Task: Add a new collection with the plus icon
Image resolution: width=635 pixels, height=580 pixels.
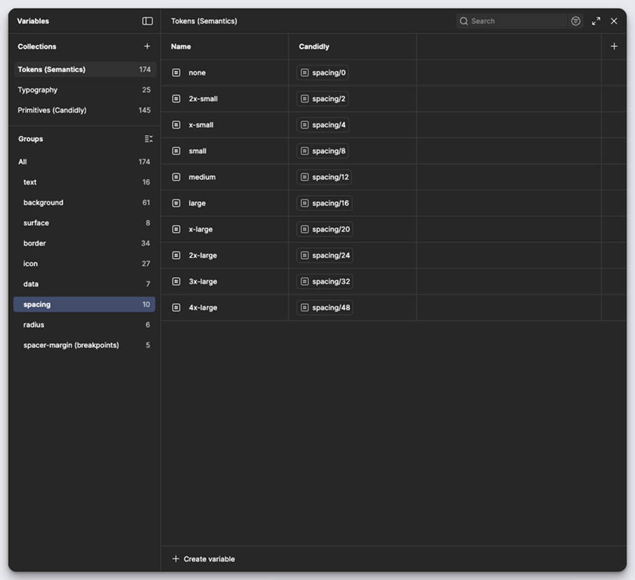Action: click(x=147, y=46)
